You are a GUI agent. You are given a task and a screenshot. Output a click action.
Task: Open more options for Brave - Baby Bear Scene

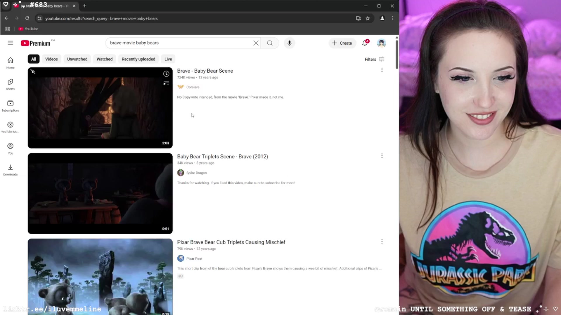pyautogui.click(x=382, y=70)
